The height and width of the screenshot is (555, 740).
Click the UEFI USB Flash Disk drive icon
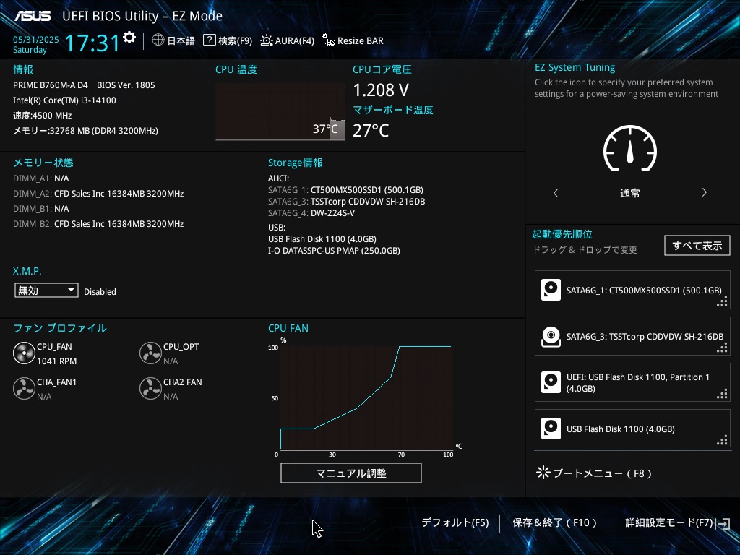point(551,382)
